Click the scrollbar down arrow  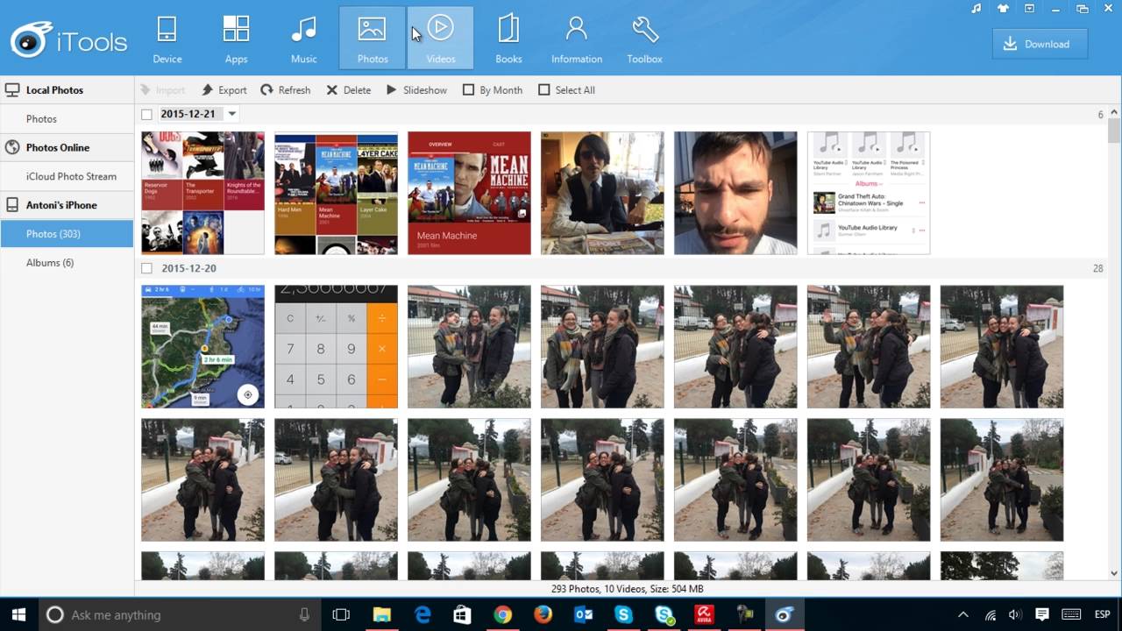(x=1114, y=573)
